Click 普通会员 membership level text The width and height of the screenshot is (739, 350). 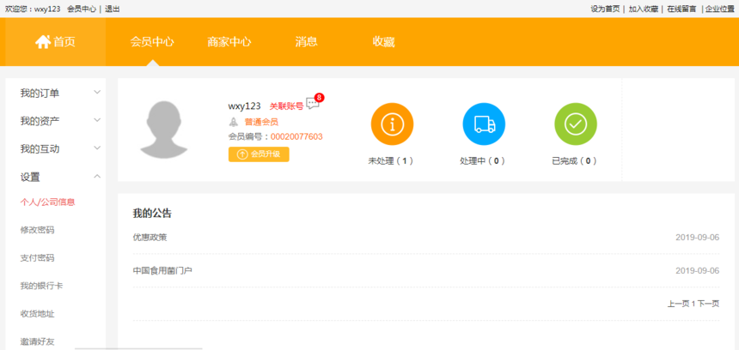point(261,122)
